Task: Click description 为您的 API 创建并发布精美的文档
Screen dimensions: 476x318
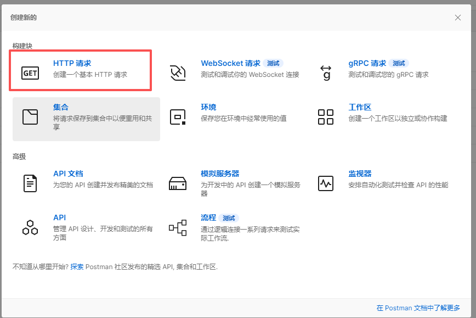Action: [103, 185]
